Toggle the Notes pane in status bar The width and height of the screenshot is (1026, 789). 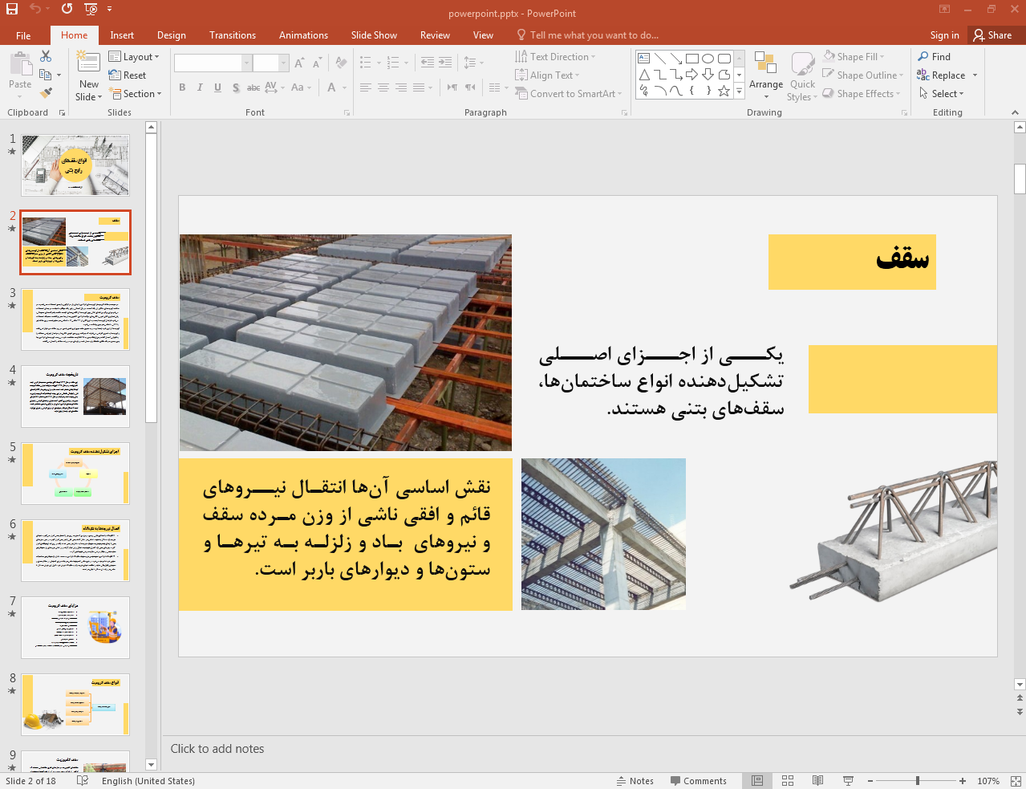point(635,781)
